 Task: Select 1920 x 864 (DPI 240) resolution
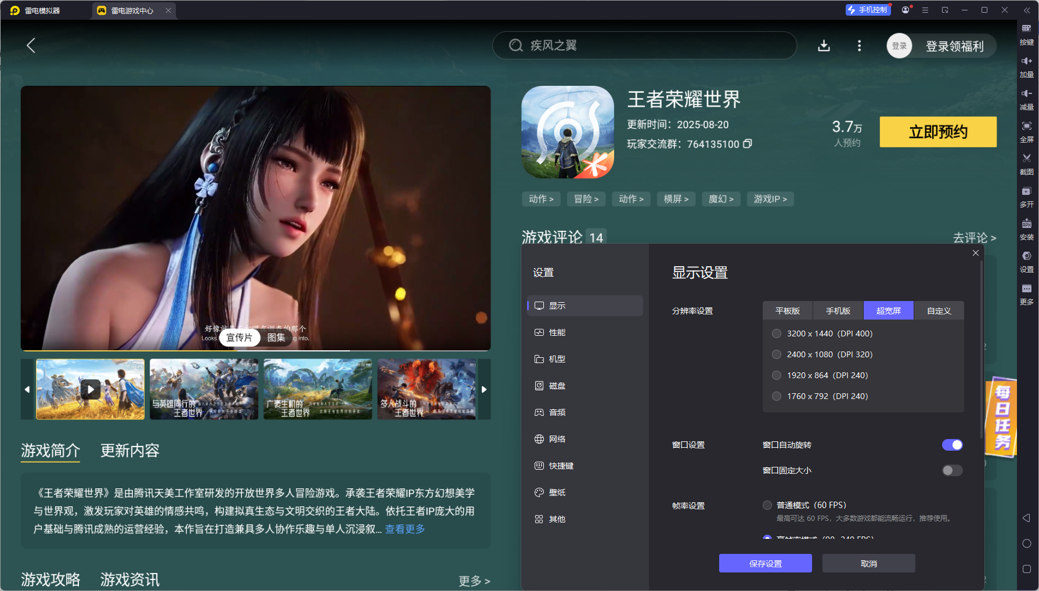click(x=777, y=375)
